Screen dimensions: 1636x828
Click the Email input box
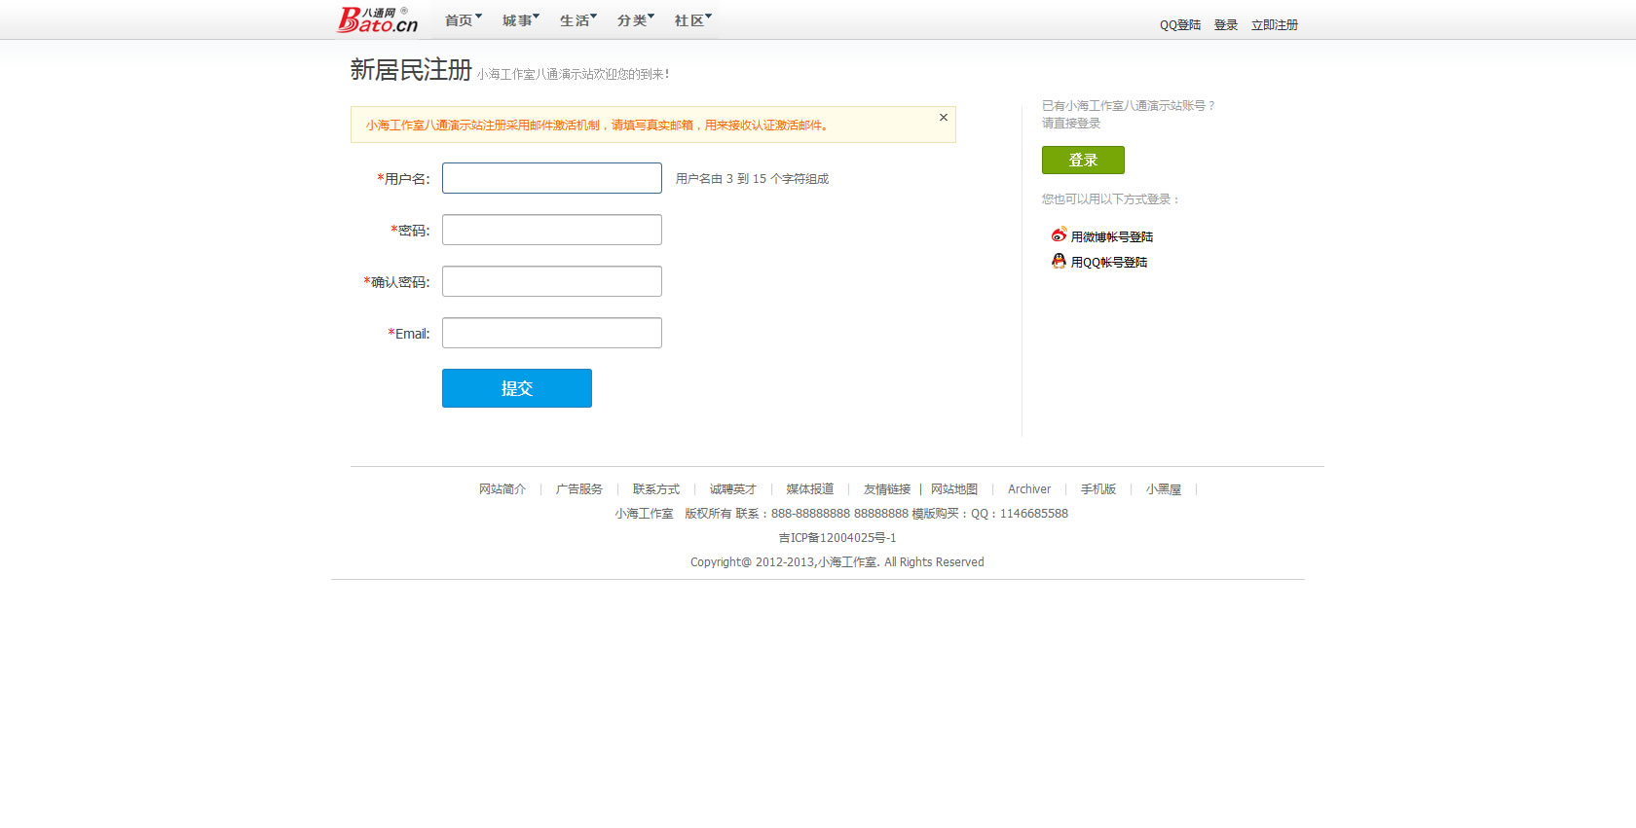tap(551, 333)
